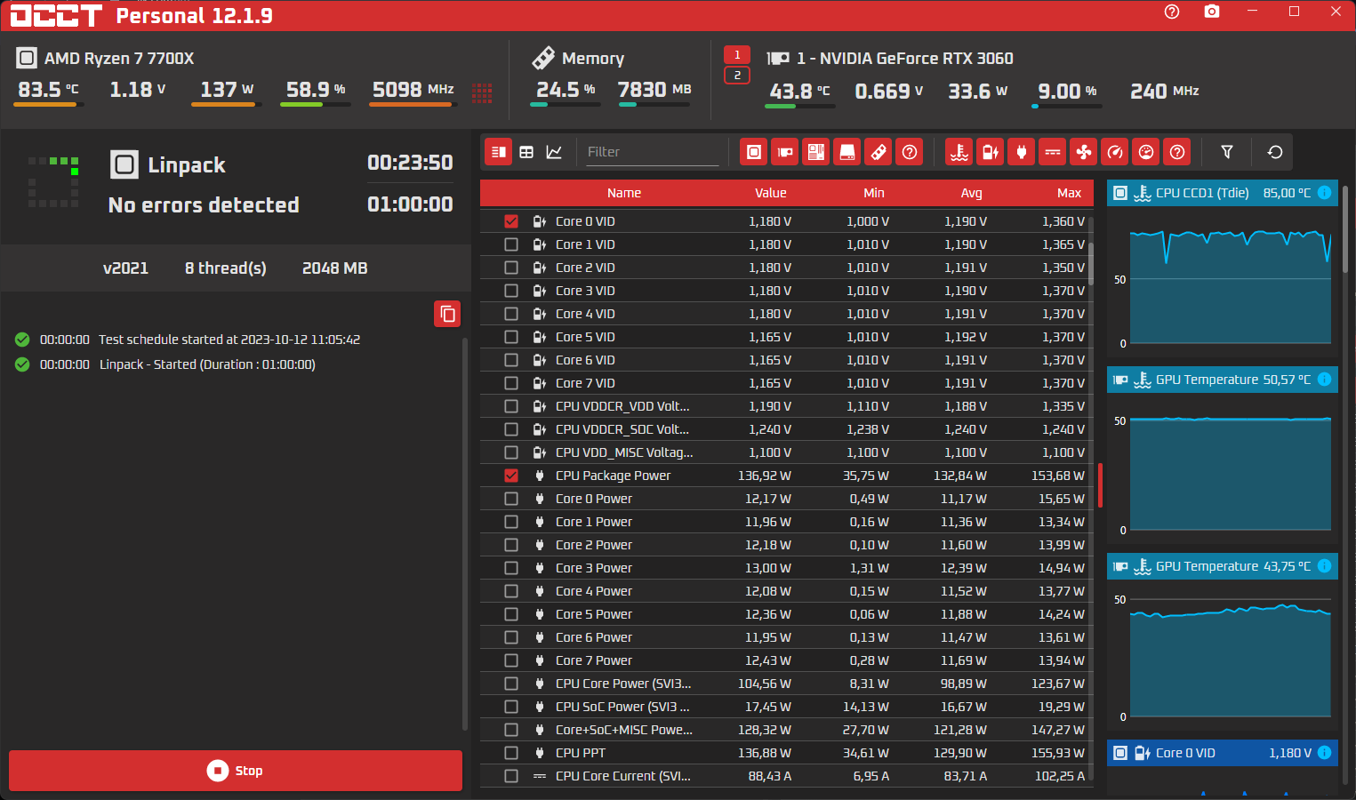
Task: Switch to the graph-only monitoring view
Action: (x=554, y=152)
